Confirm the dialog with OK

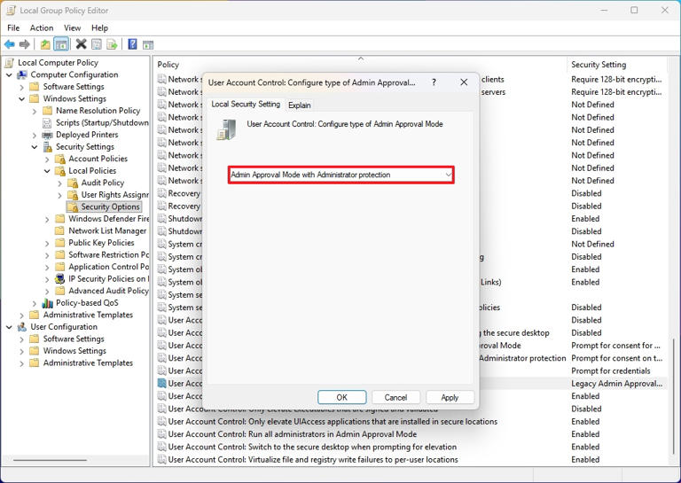(341, 398)
